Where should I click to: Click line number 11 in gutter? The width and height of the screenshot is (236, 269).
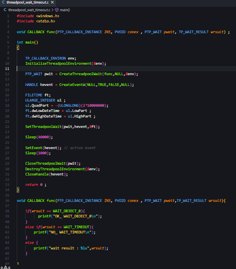[7, 68]
